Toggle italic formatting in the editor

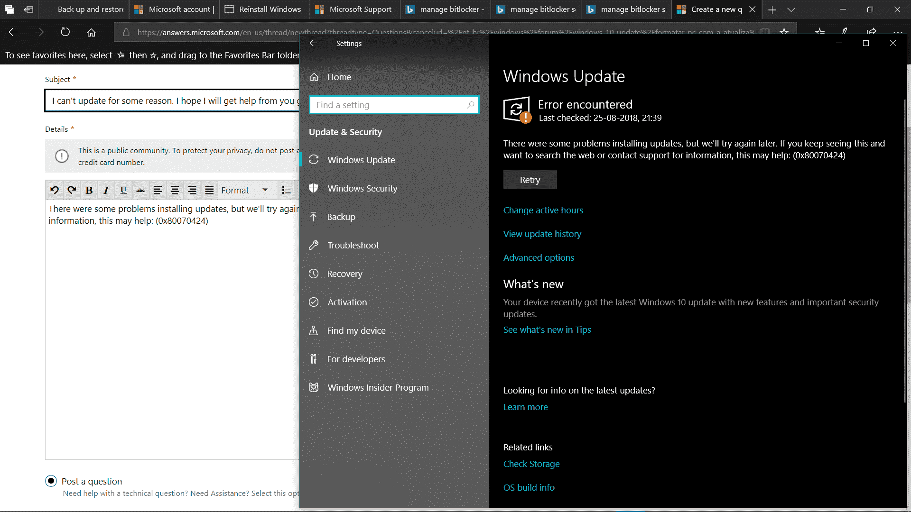point(106,190)
